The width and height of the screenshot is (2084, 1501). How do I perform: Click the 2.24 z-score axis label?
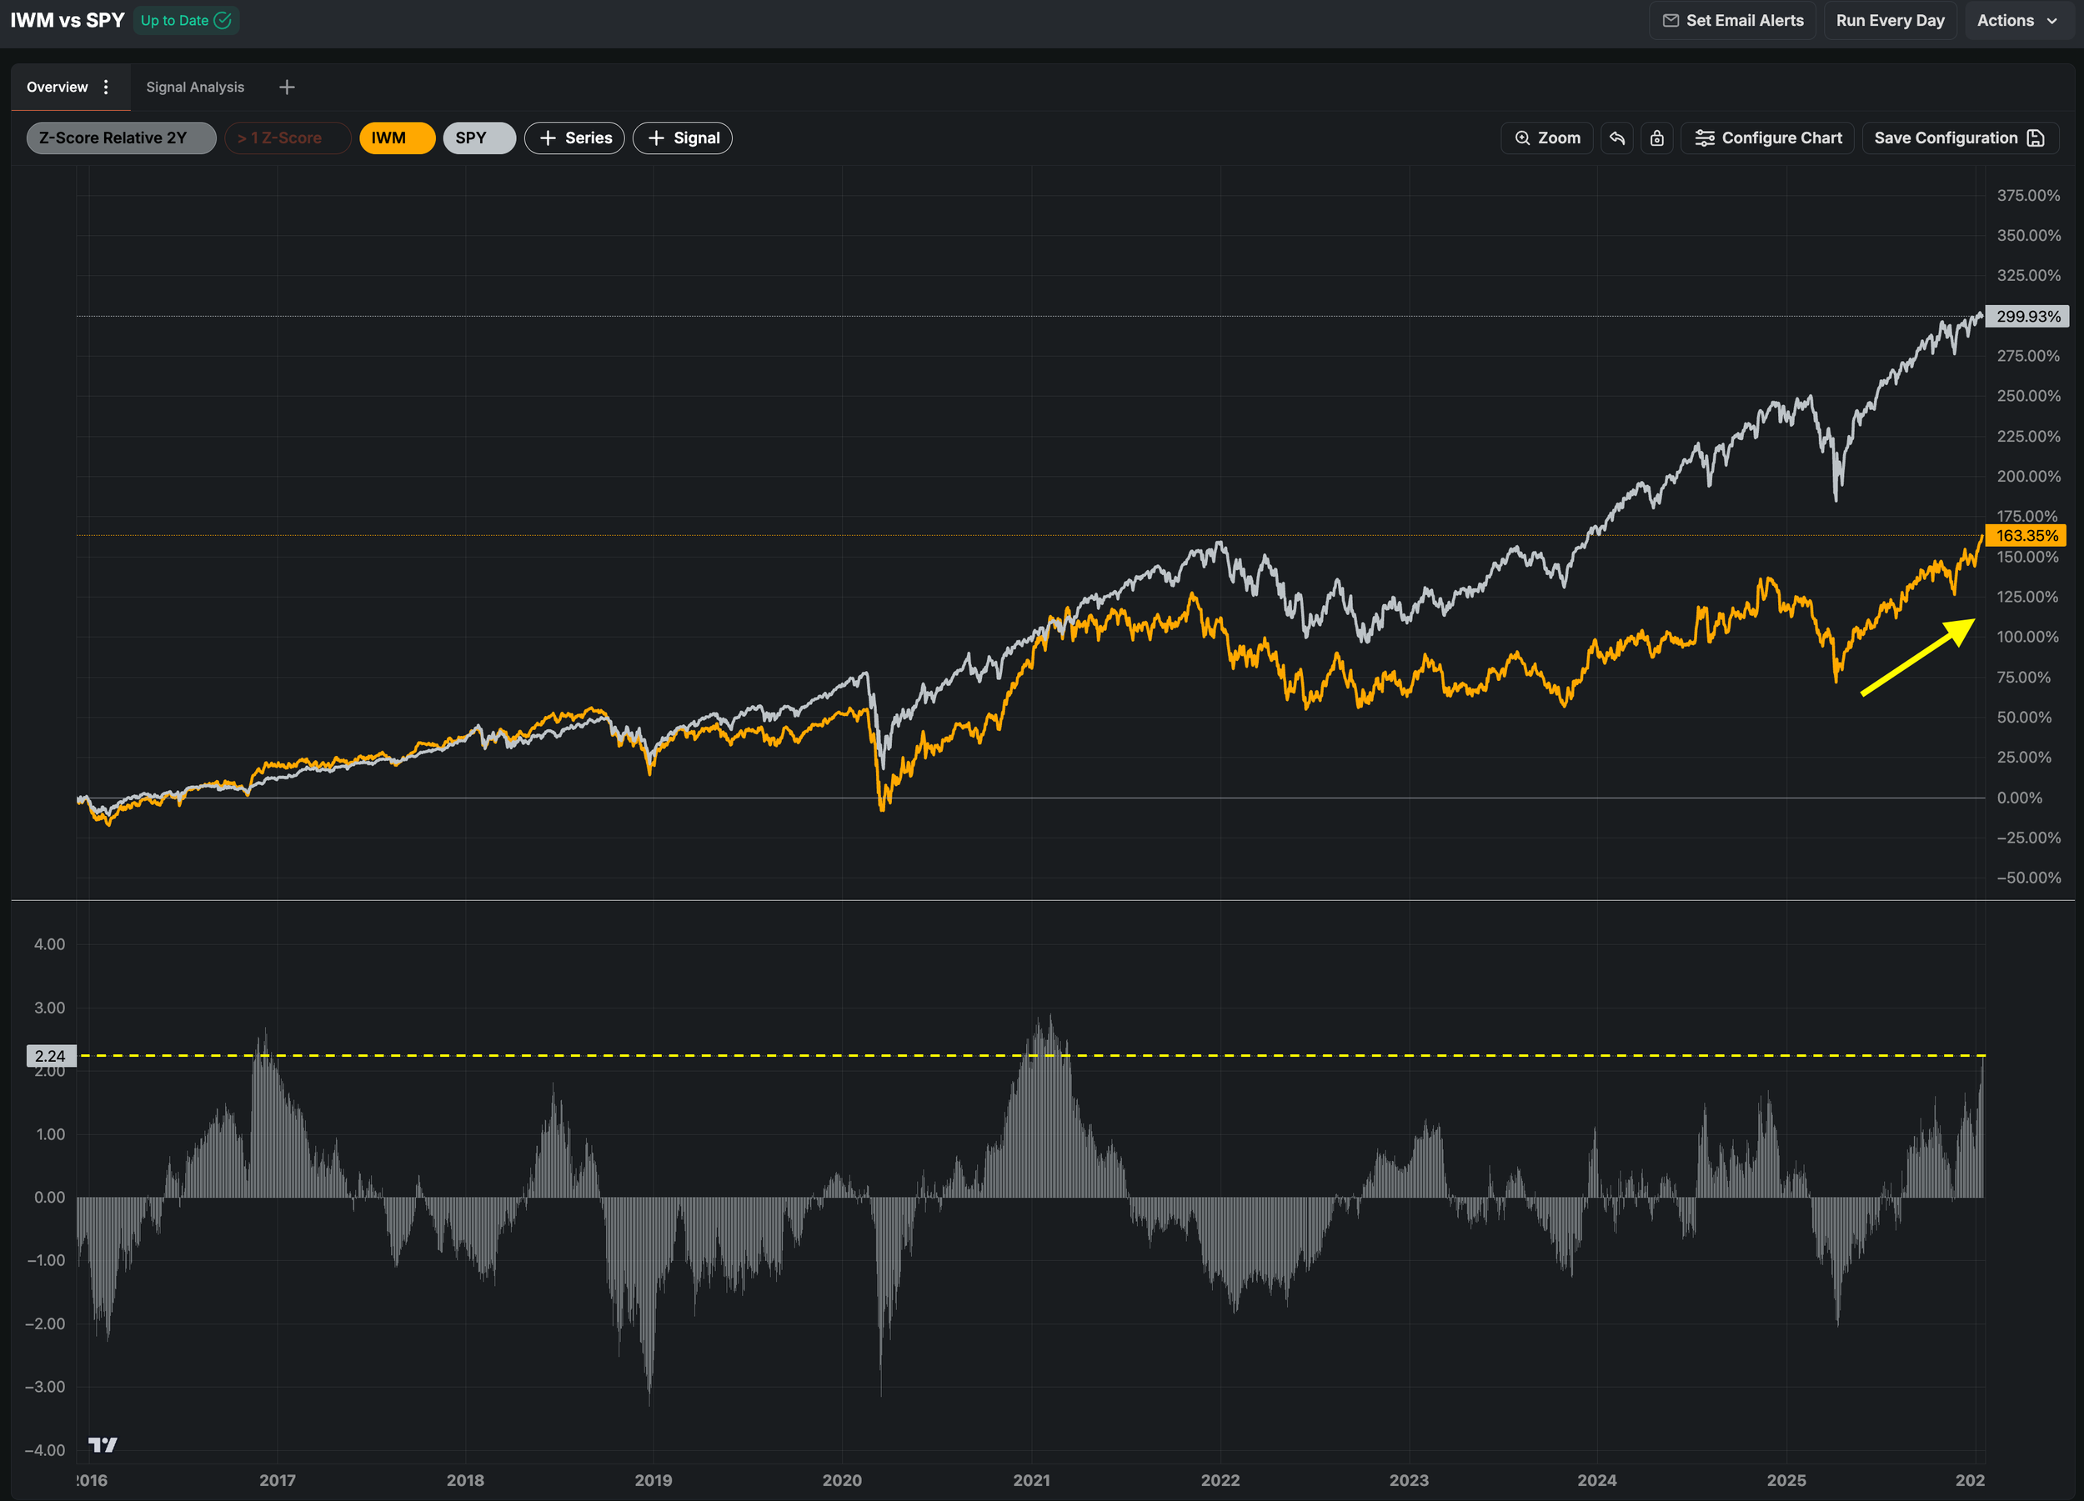(x=51, y=1055)
